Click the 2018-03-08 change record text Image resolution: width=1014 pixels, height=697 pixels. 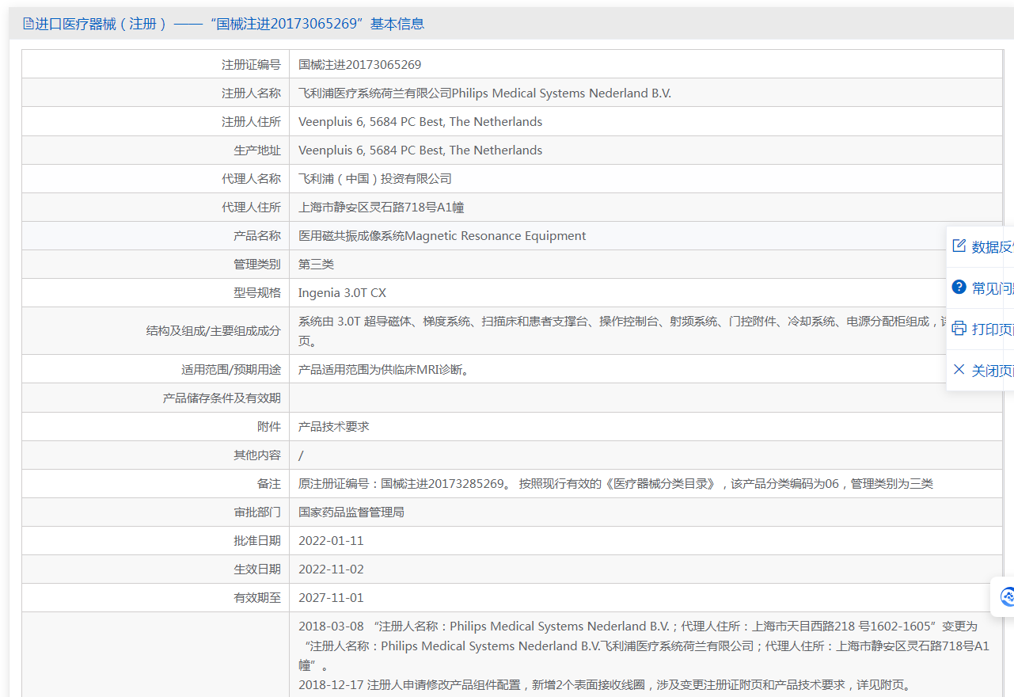(644, 646)
